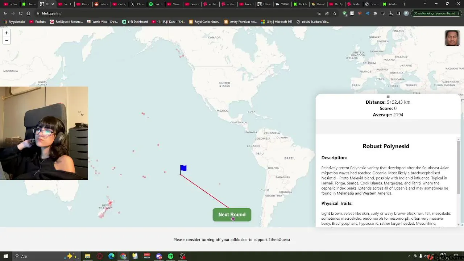Switch to the Murat tab

pyautogui.click(x=174, y=4)
